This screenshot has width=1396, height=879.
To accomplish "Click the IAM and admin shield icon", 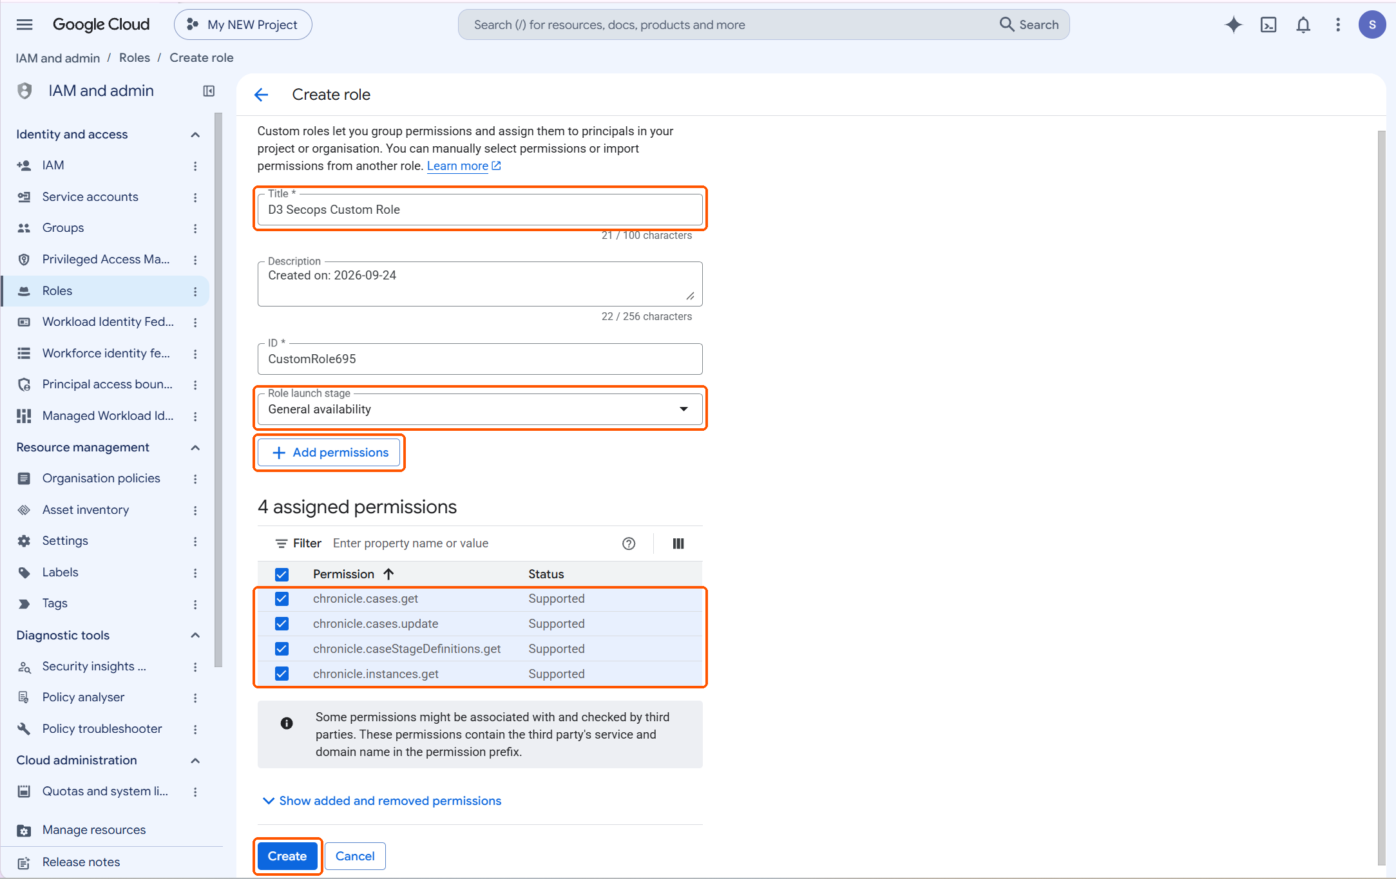I will pos(24,91).
